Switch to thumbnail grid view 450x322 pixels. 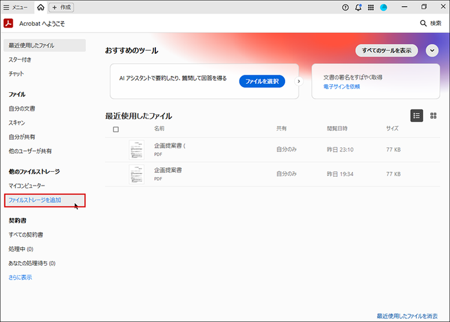(433, 116)
